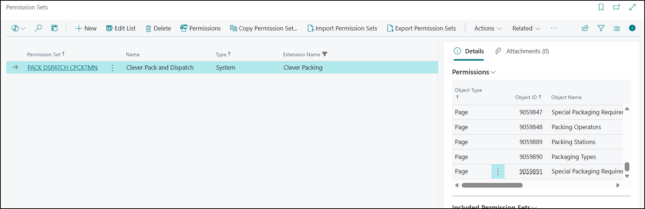The width and height of the screenshot is (645, 209).
Task: Open page in new window
Action: coord(617,7)
